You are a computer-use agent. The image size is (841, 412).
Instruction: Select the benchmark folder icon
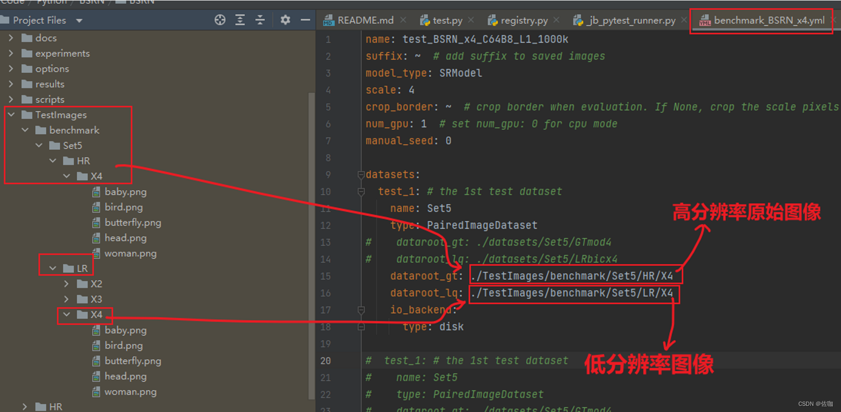[x=41, y=130]
